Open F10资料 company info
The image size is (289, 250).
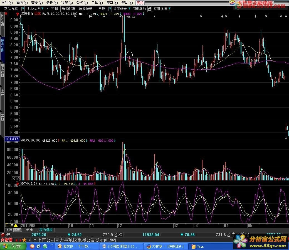(52, 9)
